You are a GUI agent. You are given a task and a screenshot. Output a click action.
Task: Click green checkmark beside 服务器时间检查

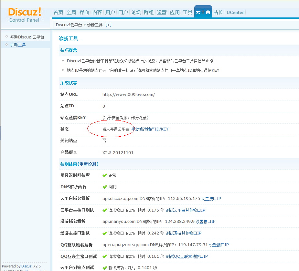pos(105,175)
